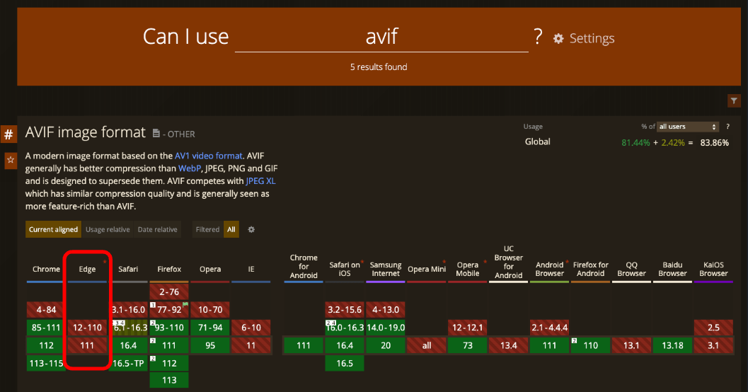The width and height of the screenshot is (748, 392).
Task: Click the Baidu Browser header
Action: pos(672,269)
